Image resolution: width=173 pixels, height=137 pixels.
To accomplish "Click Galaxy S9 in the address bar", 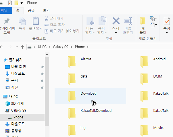I will click(60, 47).
